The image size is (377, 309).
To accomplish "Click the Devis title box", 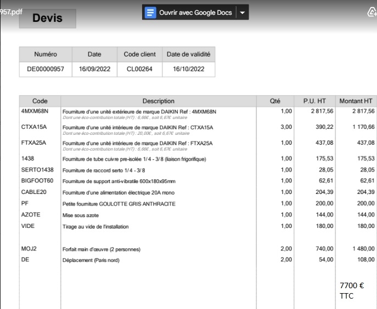I will tap(47, 18).
